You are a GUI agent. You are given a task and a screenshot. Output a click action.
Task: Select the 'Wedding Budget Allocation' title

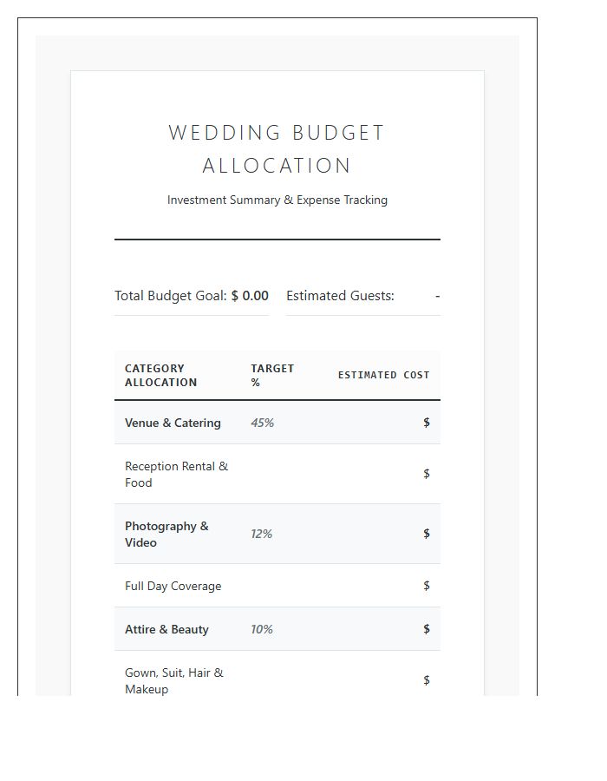[x=277, y=149]
